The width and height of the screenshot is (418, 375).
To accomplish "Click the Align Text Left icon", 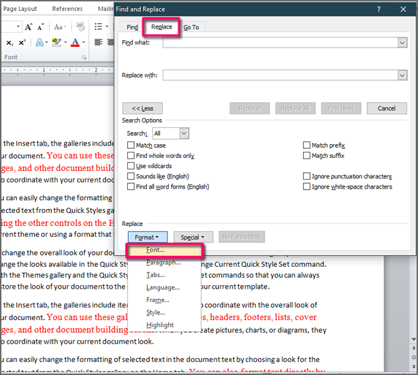I will click(x=98, y=42).
